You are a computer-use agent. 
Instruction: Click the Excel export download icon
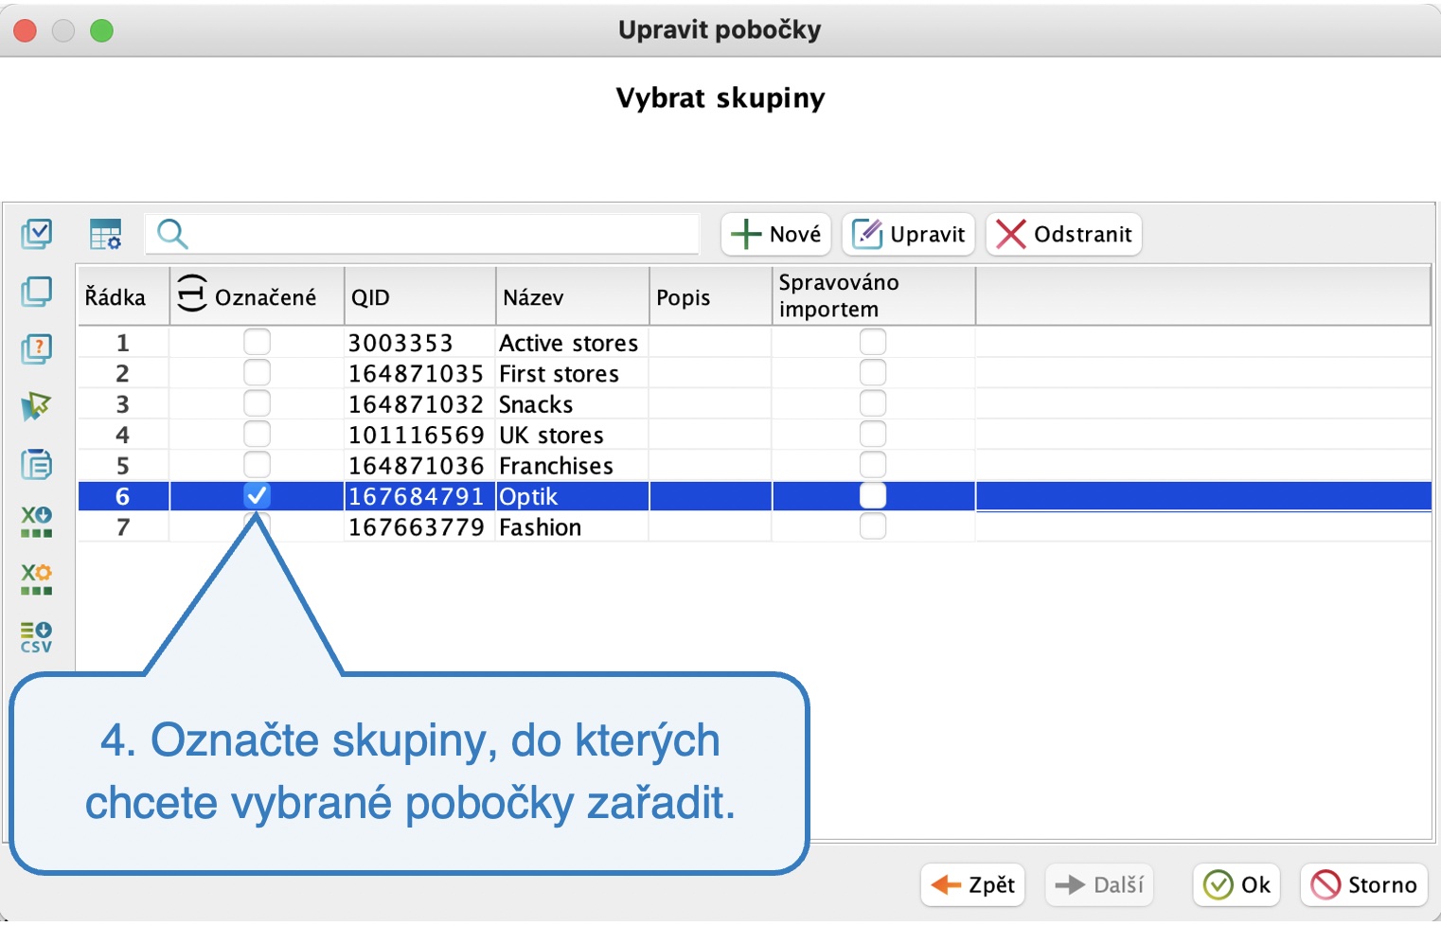[x=37, y=522]
